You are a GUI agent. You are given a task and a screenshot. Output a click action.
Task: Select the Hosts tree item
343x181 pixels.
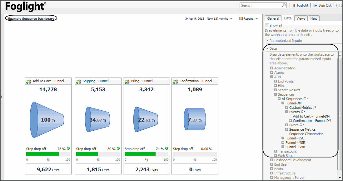click(x=278, y=169)
